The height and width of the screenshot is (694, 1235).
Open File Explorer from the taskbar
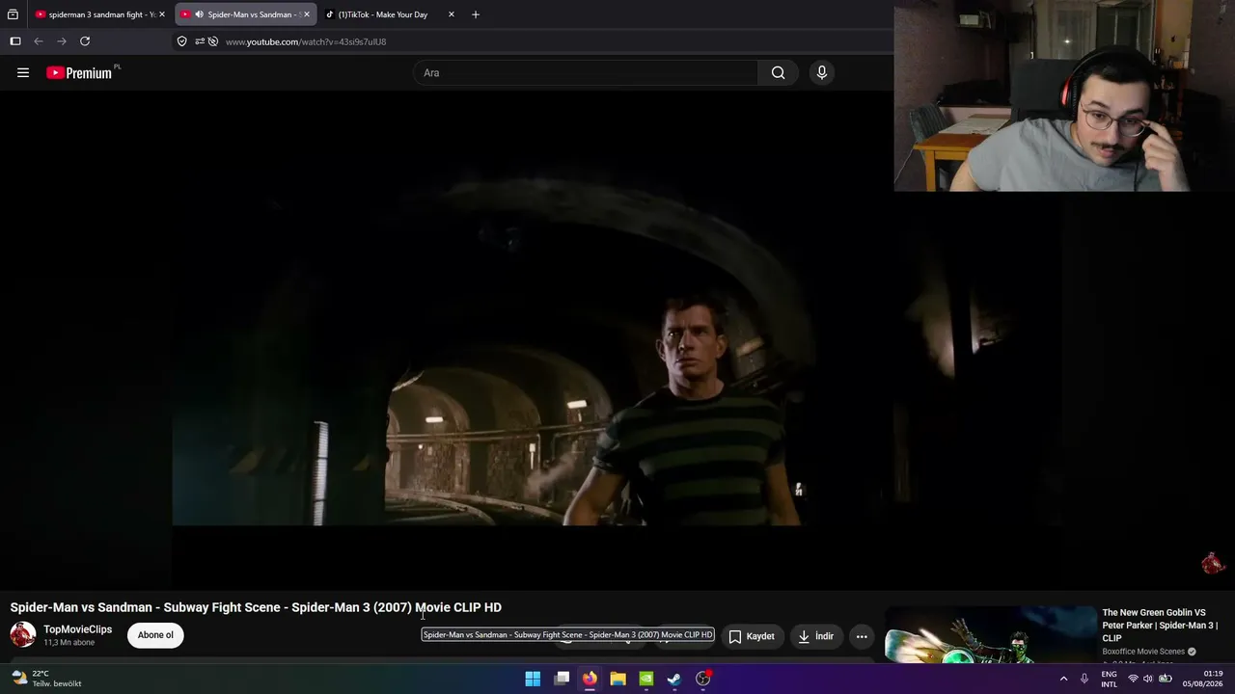[x=617, y=679]
